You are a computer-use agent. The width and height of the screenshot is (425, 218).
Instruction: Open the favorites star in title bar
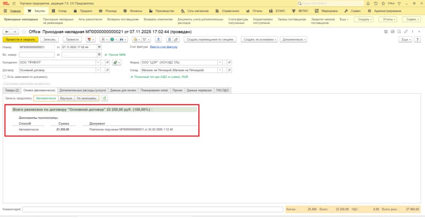coord(383,3)
